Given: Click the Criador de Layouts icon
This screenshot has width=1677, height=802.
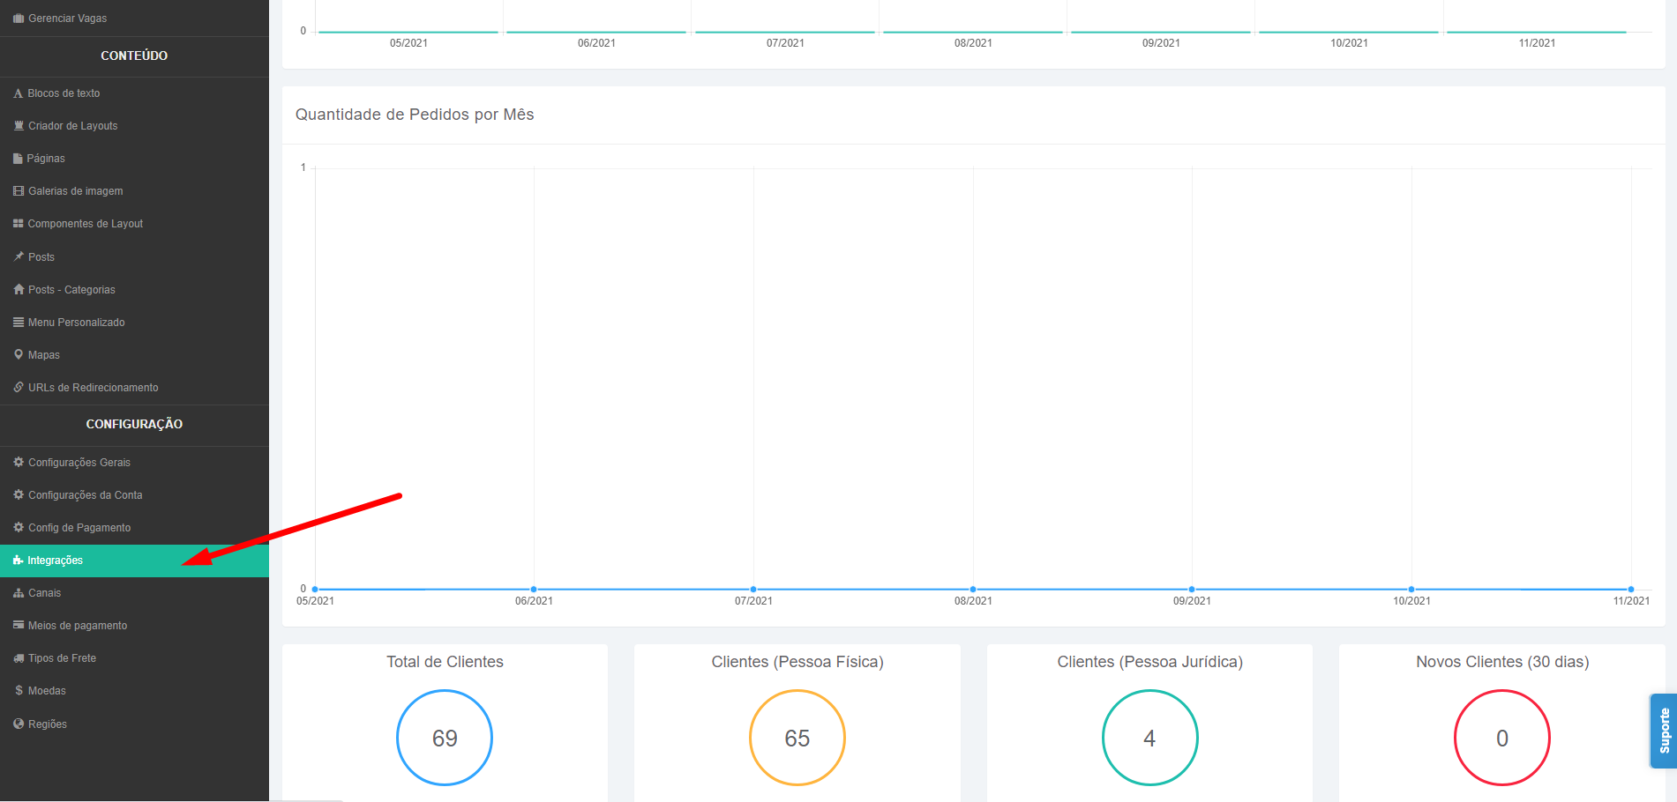Looking at the screenshot, I should point(19,126).
